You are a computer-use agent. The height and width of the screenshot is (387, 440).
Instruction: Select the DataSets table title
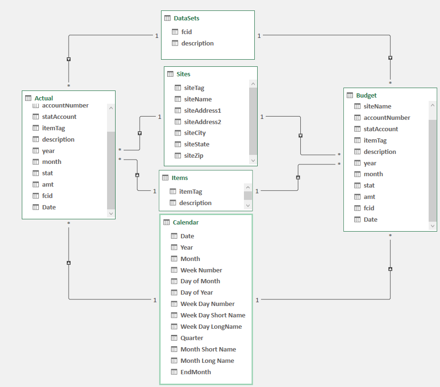pos(187,18)
